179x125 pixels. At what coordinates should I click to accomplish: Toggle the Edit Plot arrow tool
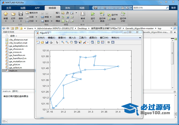coord(57,42)
